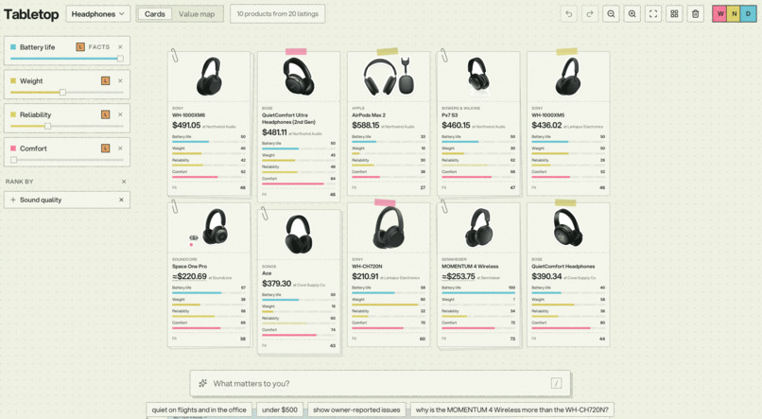Viewport: 762px width, 419px height.
Task: Redo the last undone action
Action: coord(590,14)
